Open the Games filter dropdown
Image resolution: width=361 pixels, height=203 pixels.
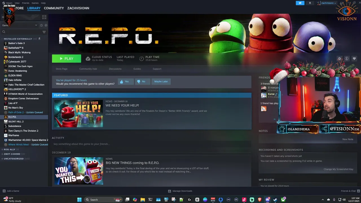20,25
